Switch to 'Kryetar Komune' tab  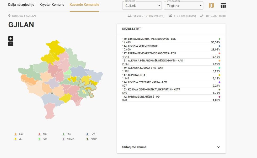[52, 5]
